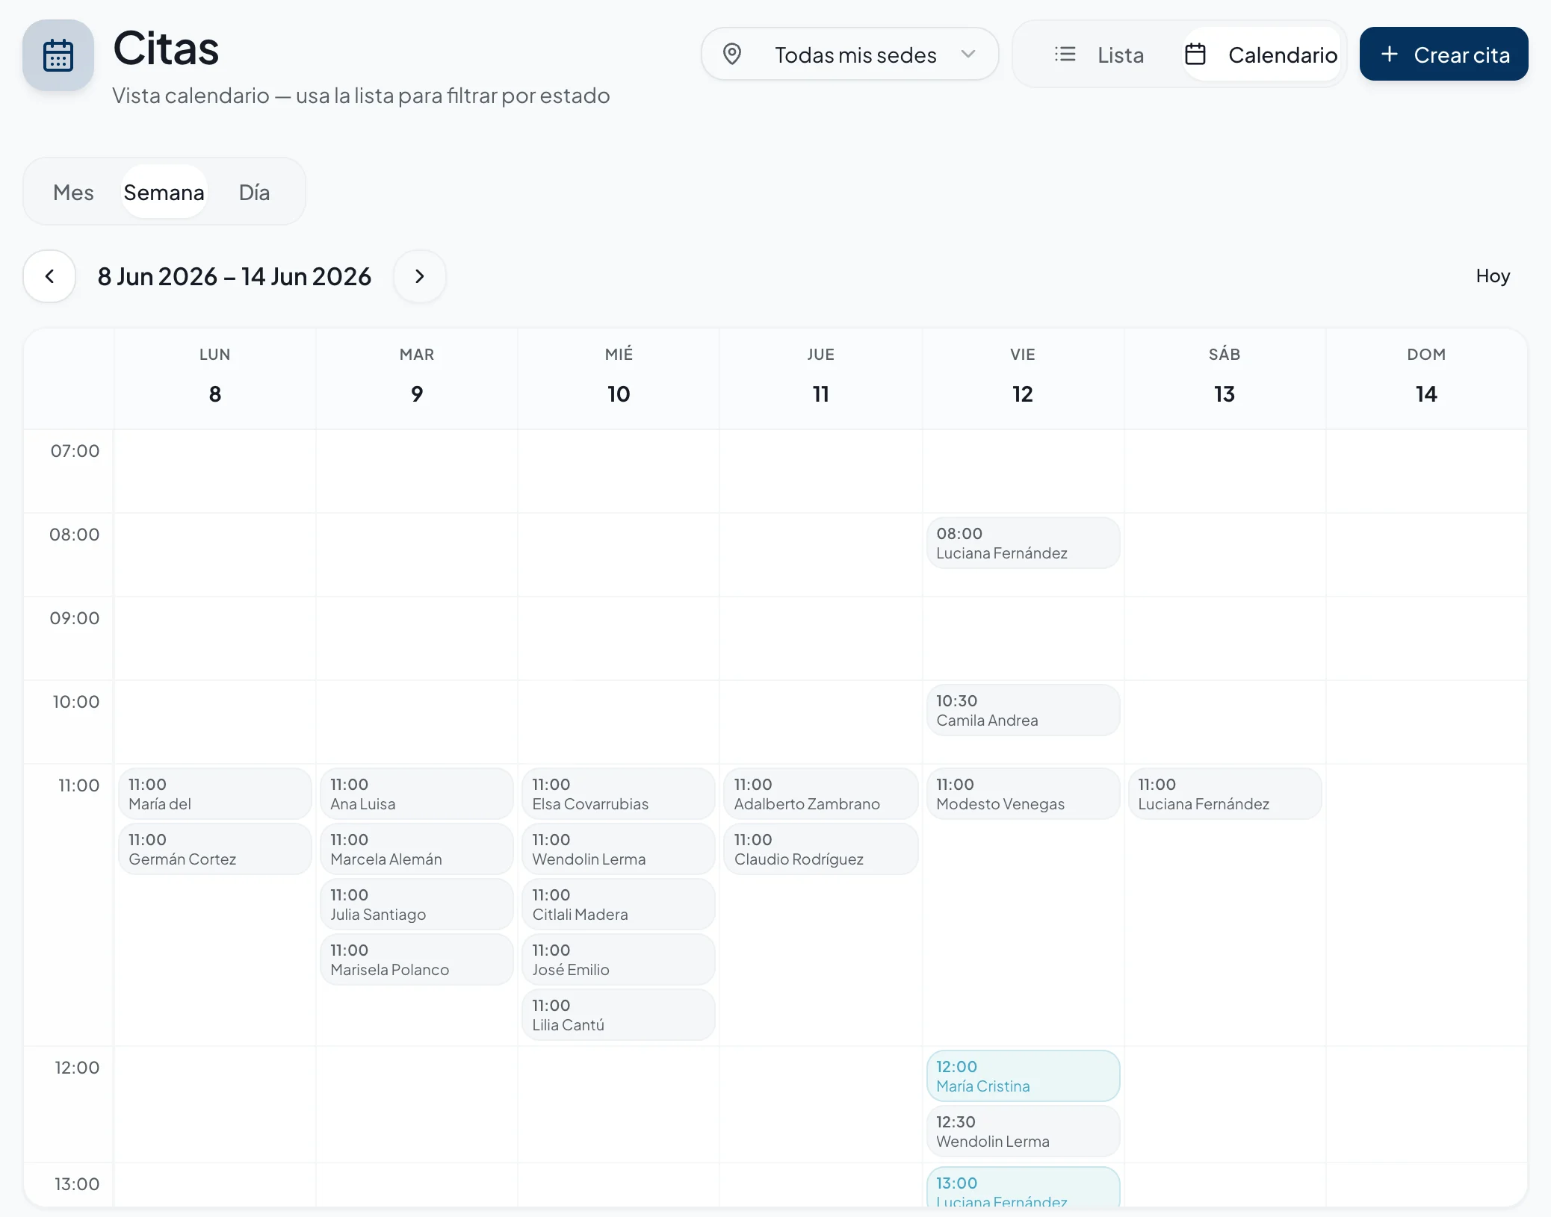Switch to Lista view

[1098, 55]
